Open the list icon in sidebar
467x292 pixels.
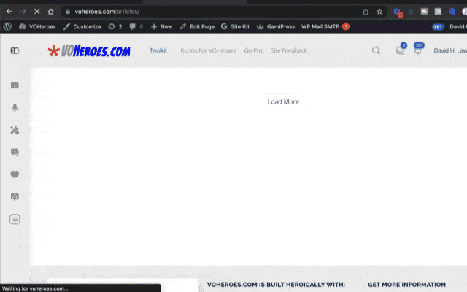[15, 219]
